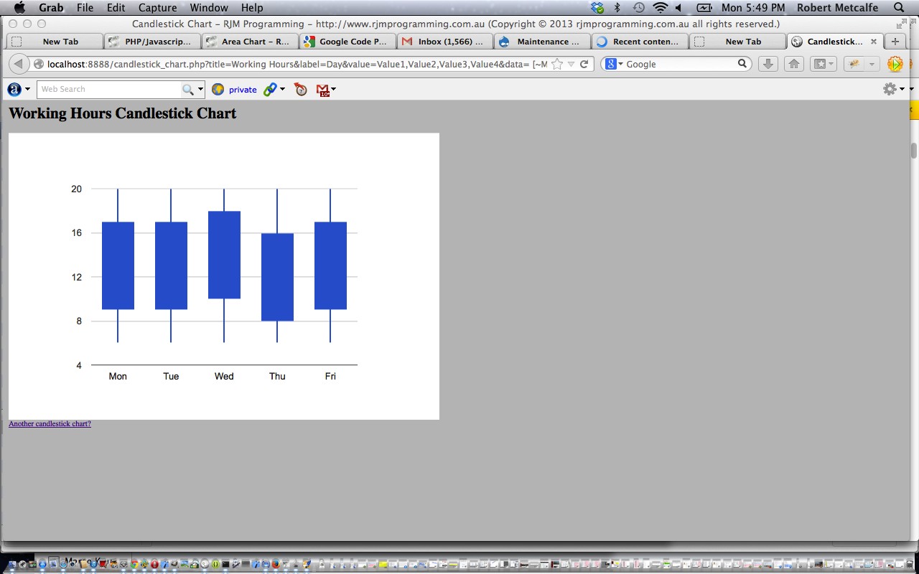Click the back navigation arrow
This screenshot has height=574, width=919.
pos(19,64)
